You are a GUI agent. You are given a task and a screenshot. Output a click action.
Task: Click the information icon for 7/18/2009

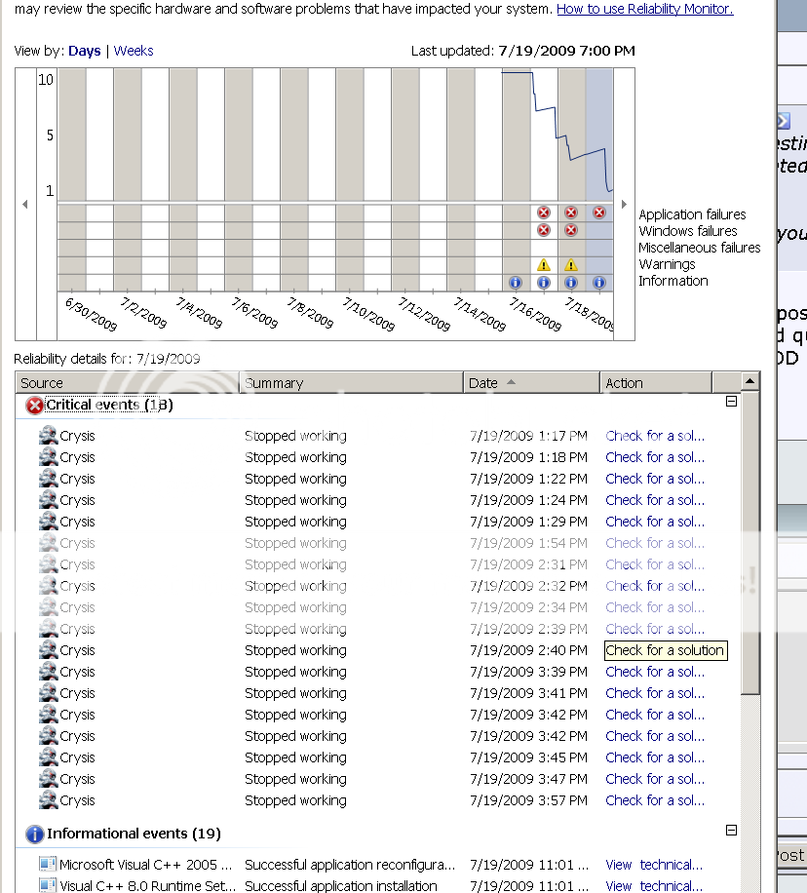click(x=571, y=283)
